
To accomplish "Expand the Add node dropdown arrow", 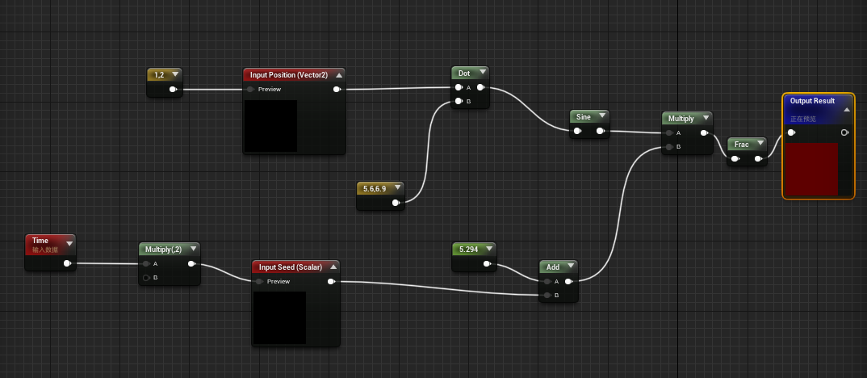I will (x=572, y=267).
